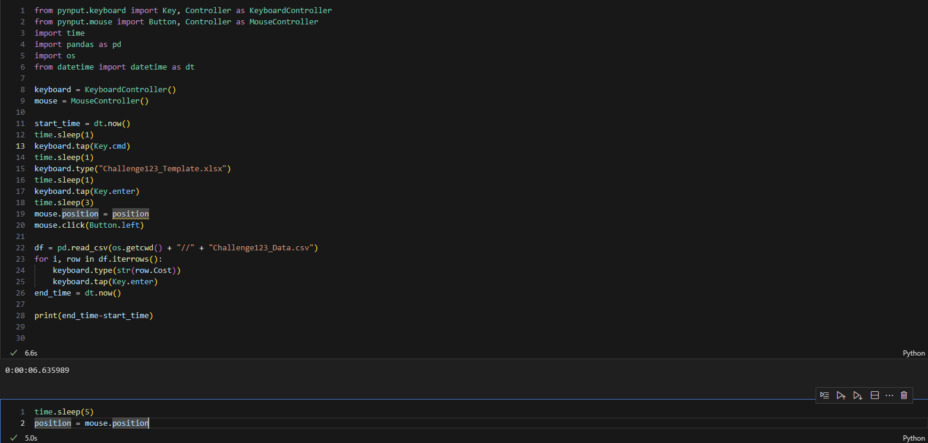Run cell and below via toolbar icon
The image size is (928, 443).
point(857,395)
